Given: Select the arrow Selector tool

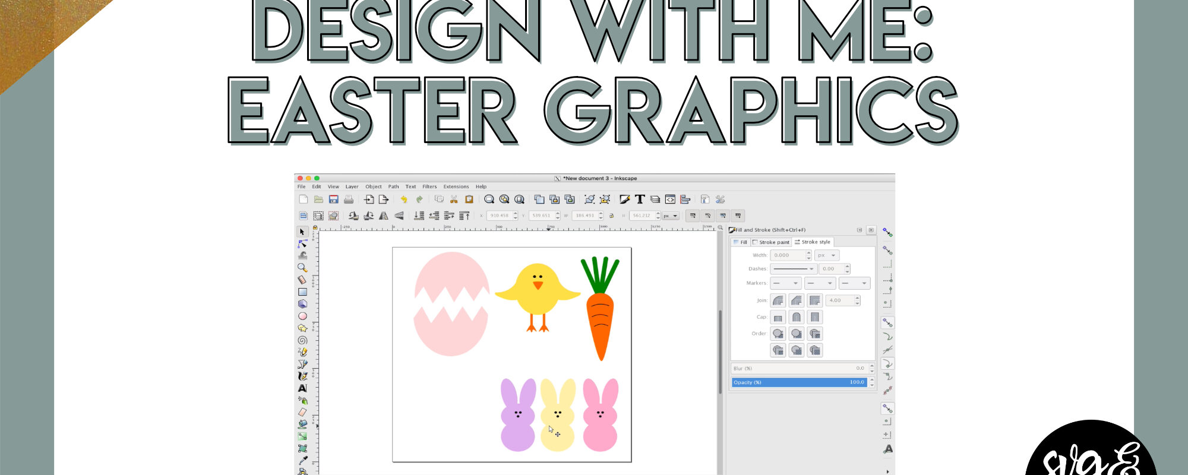Looking at the screenshot, I should (x=302, y=232).
